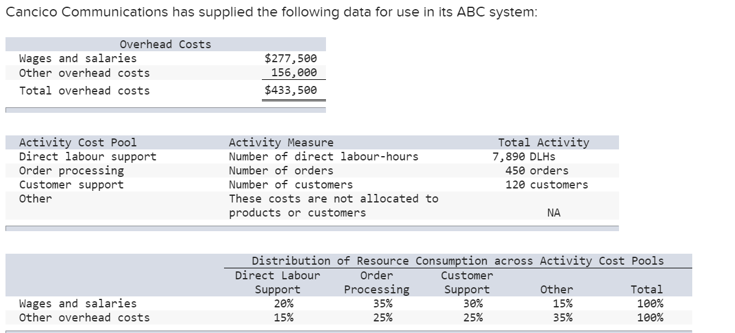Viewport: 735px width, 333px height.
Task: Click the total overhead $433,500 value
Action: (x=291, y=90)
